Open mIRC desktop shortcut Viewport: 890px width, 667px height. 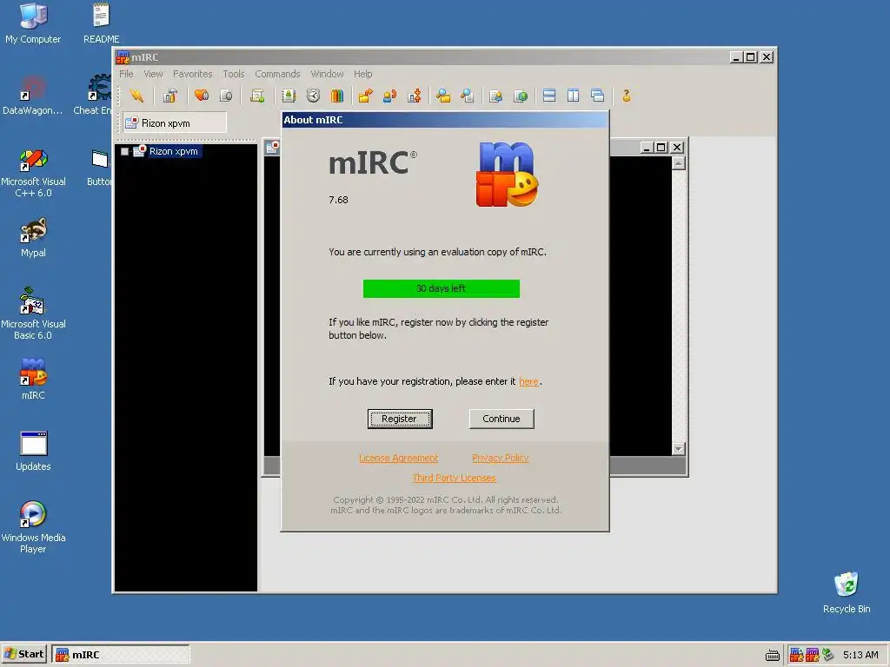tap(33, 379)
